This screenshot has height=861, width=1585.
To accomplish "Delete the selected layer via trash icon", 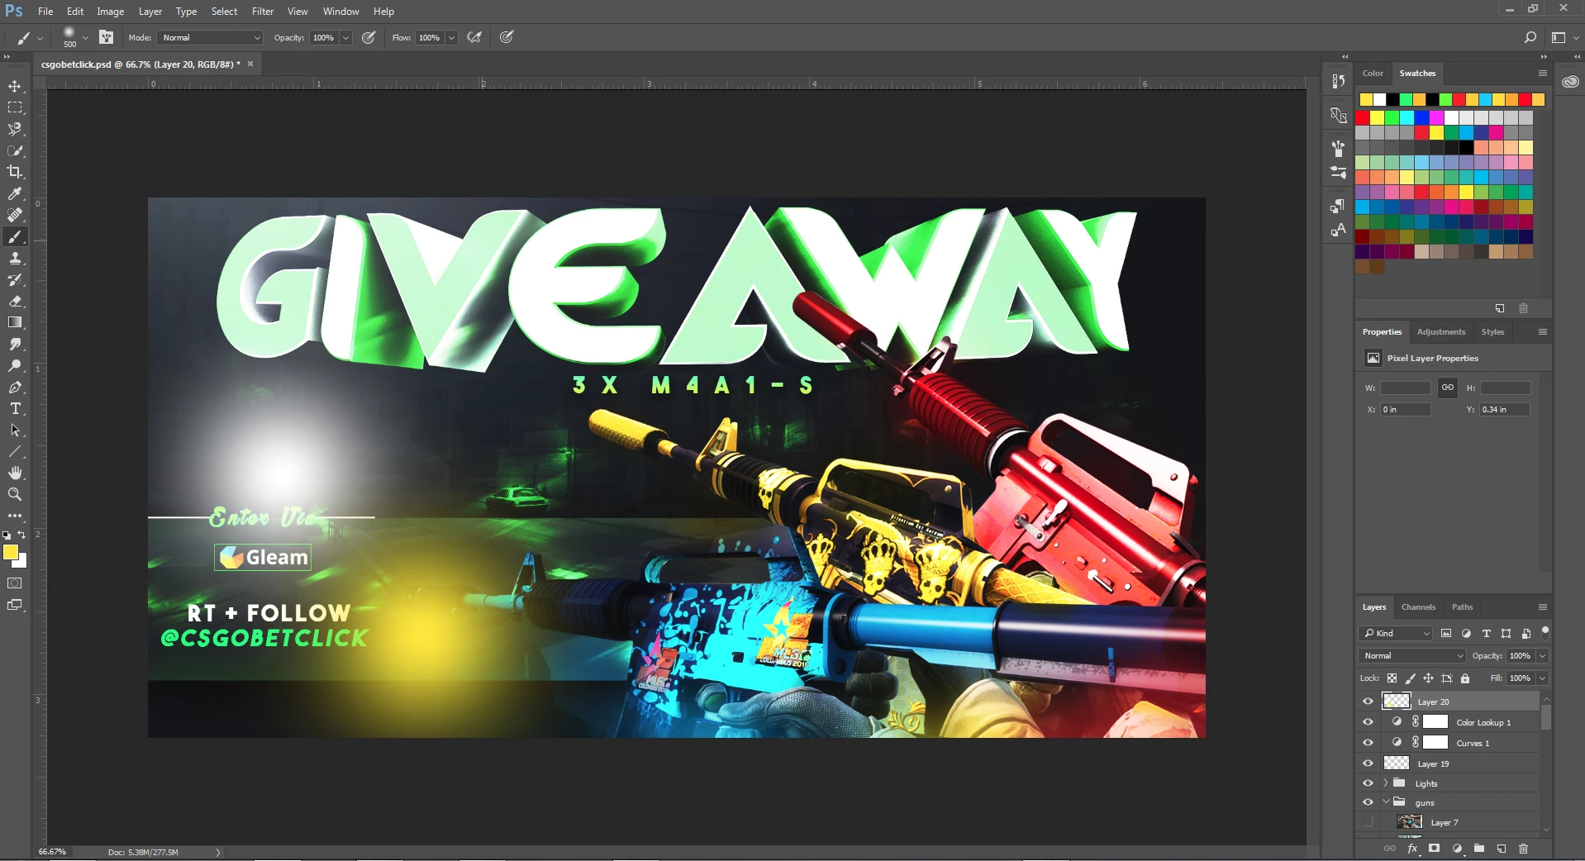I will click(x=1524, y=849).
